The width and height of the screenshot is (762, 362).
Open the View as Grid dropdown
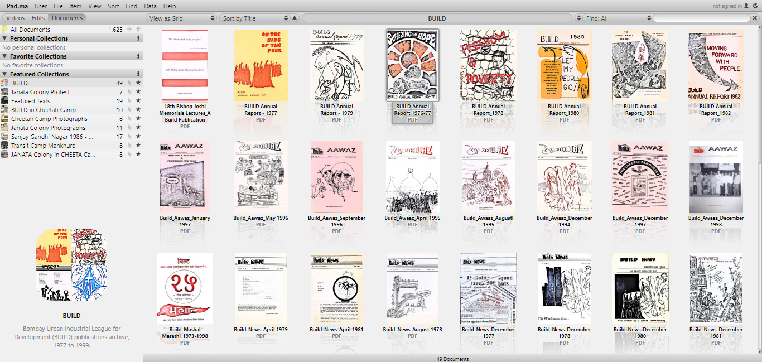pos(181,18)
